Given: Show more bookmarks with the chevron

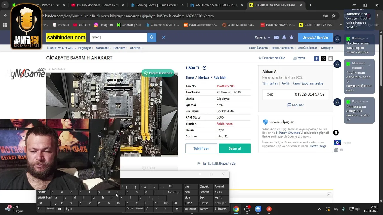Looking at the screenshot, I should pyautogui.click(x=341, y=25).
